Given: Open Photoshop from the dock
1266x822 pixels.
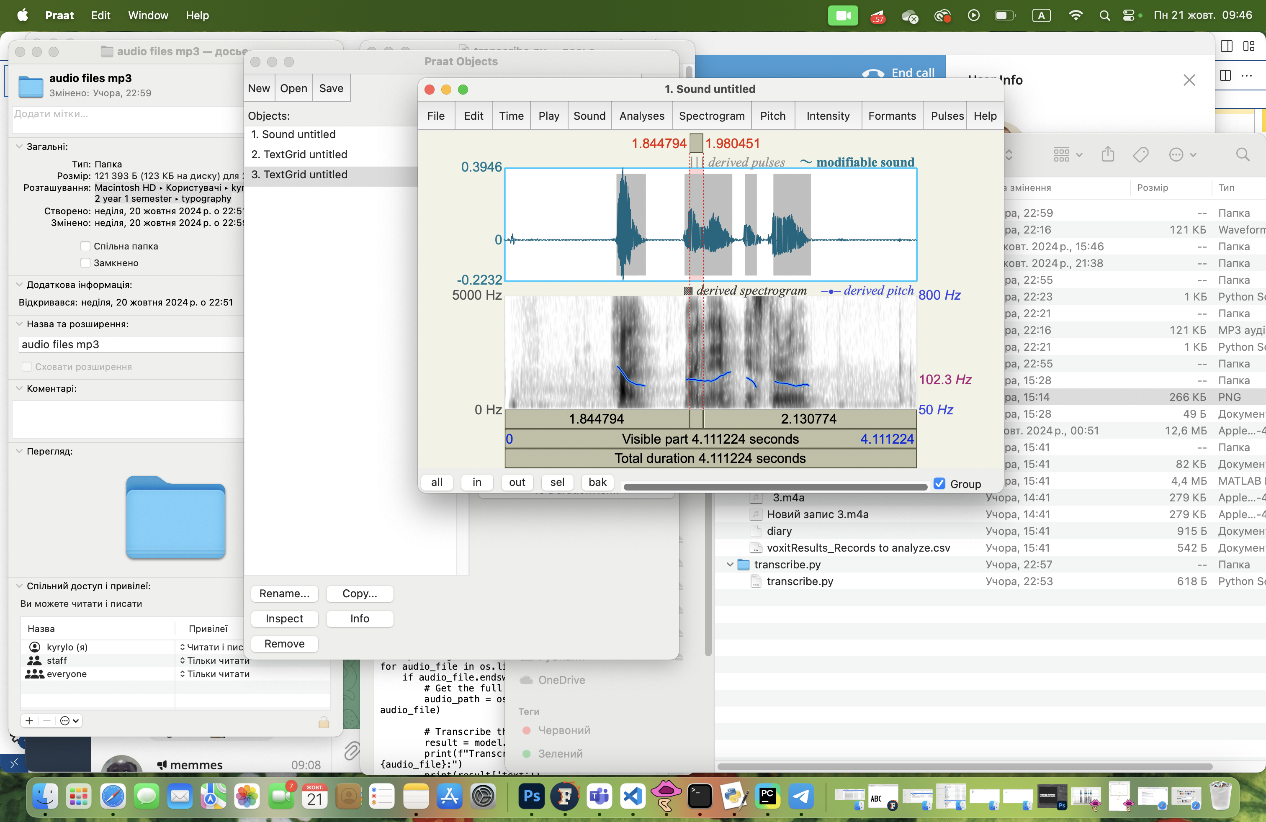Looking at the screenshot, I should [x=531, y=796].
